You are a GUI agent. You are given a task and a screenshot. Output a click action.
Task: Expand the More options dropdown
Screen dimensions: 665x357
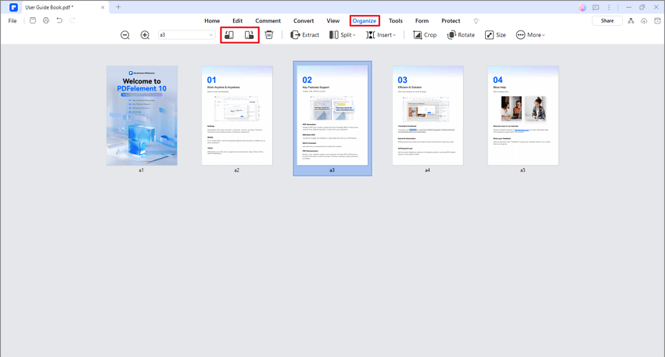530,35
